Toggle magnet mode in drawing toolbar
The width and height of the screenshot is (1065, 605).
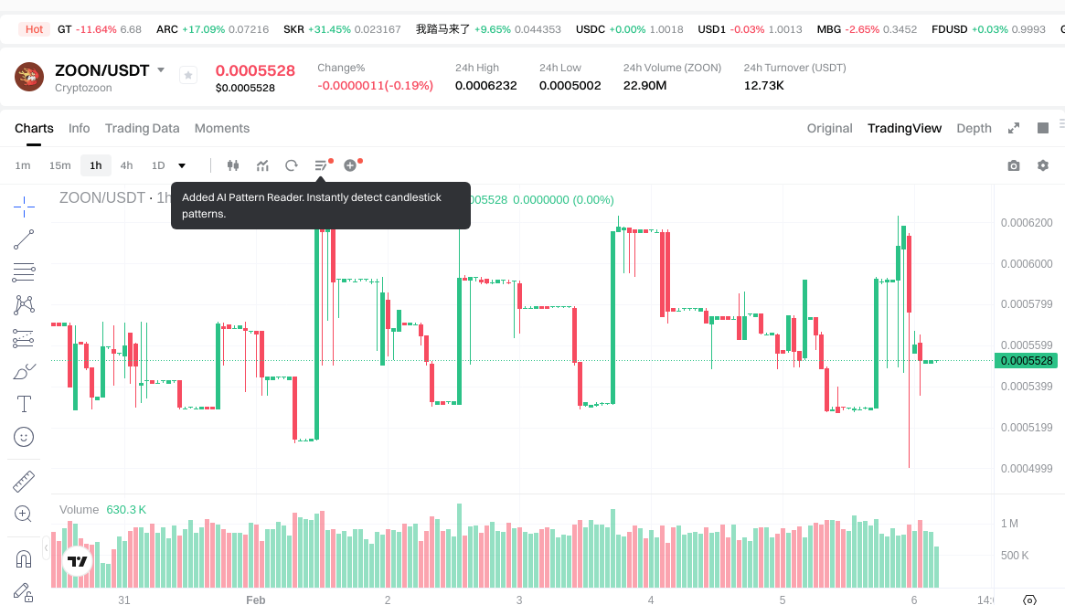pos(24,558)
